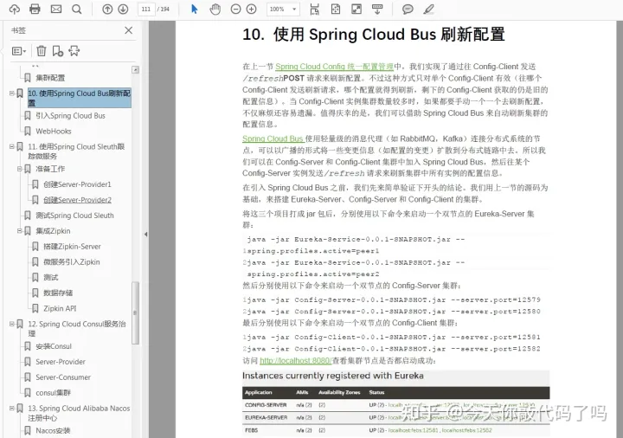Open the 测试 bookmark under Zipkin

click(50, 277)
